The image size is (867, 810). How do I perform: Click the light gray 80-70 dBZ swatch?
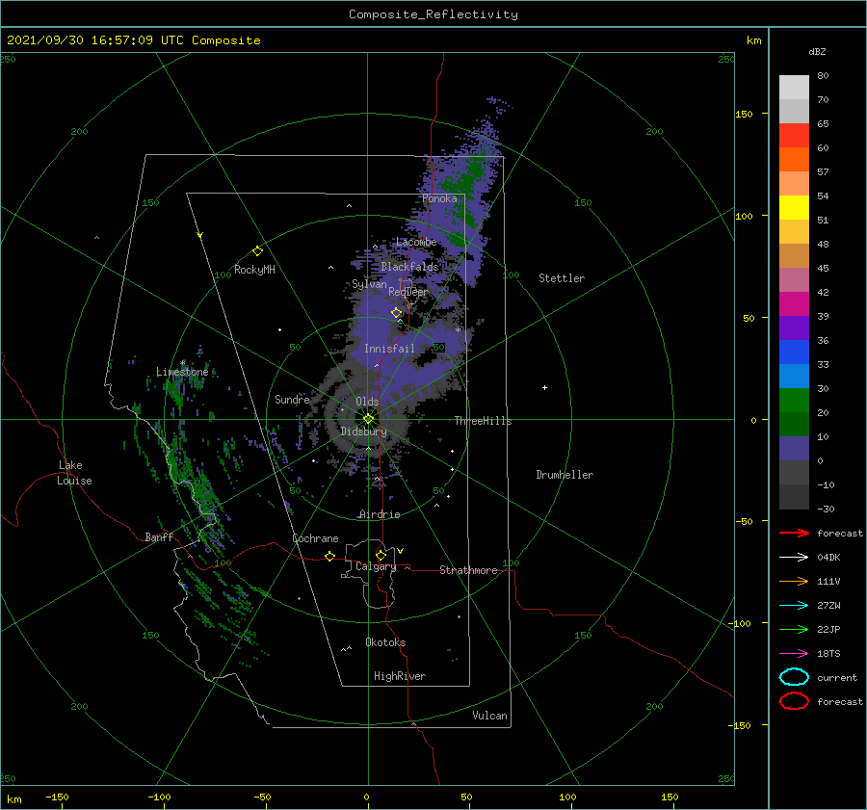pos(794,88)
